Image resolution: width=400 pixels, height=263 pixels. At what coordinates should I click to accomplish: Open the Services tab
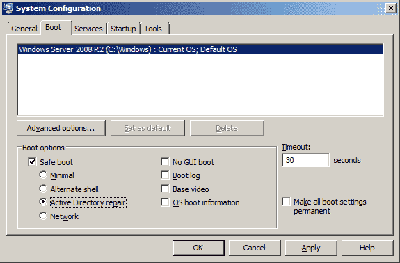coord(88,29)
